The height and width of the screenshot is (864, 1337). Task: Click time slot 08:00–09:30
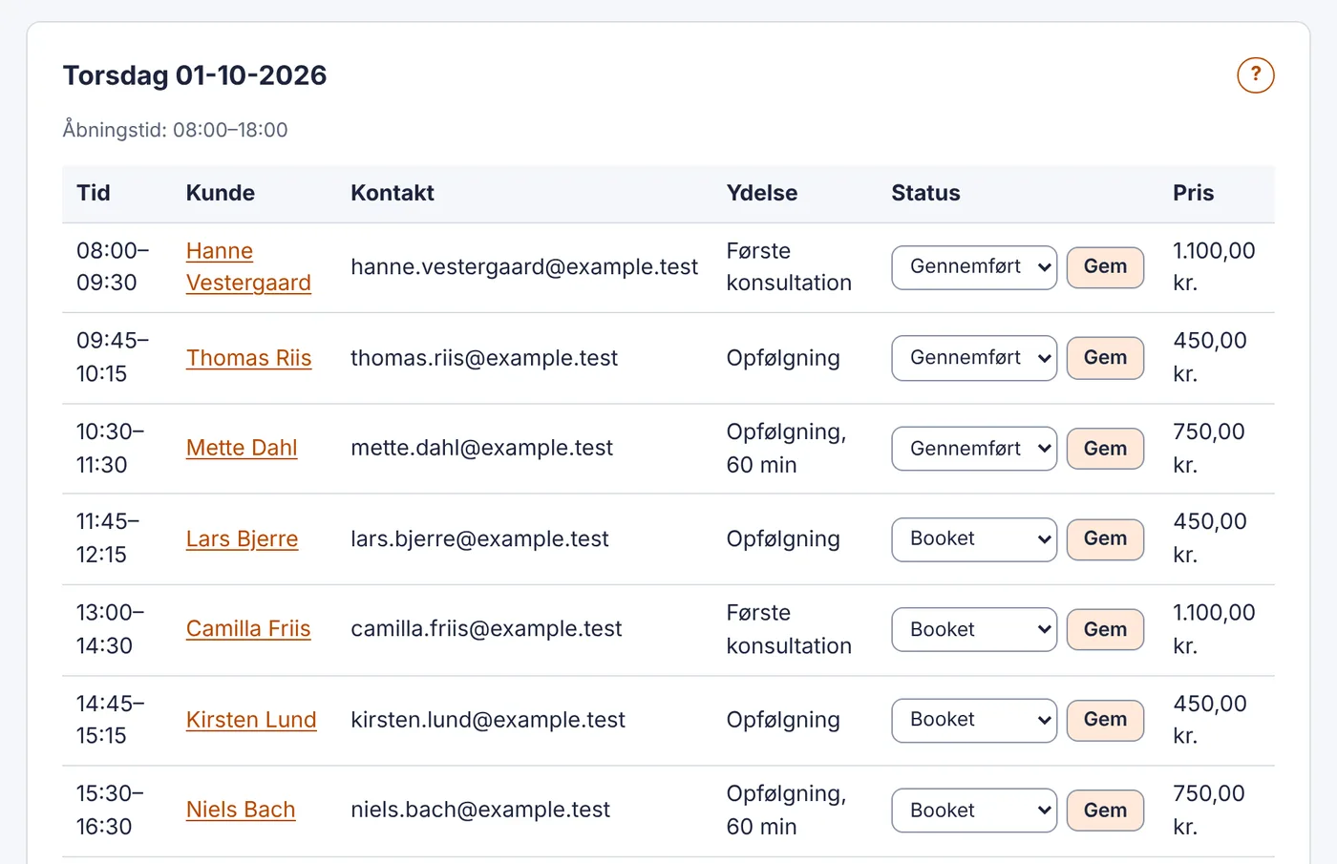click(x=113, y=267)
